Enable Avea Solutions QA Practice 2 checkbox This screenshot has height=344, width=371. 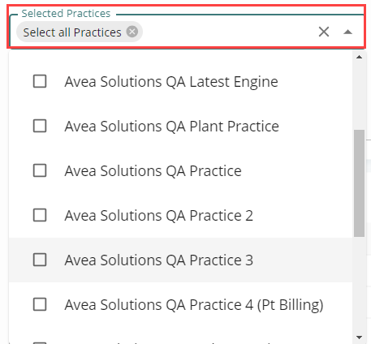coord(40,215)
